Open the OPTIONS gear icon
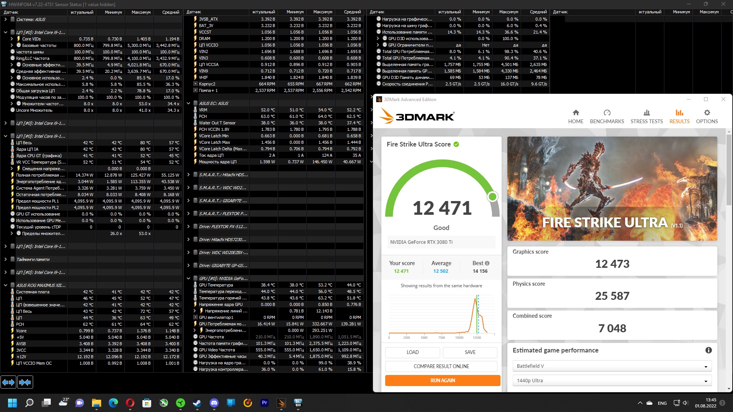 point(707,113)
